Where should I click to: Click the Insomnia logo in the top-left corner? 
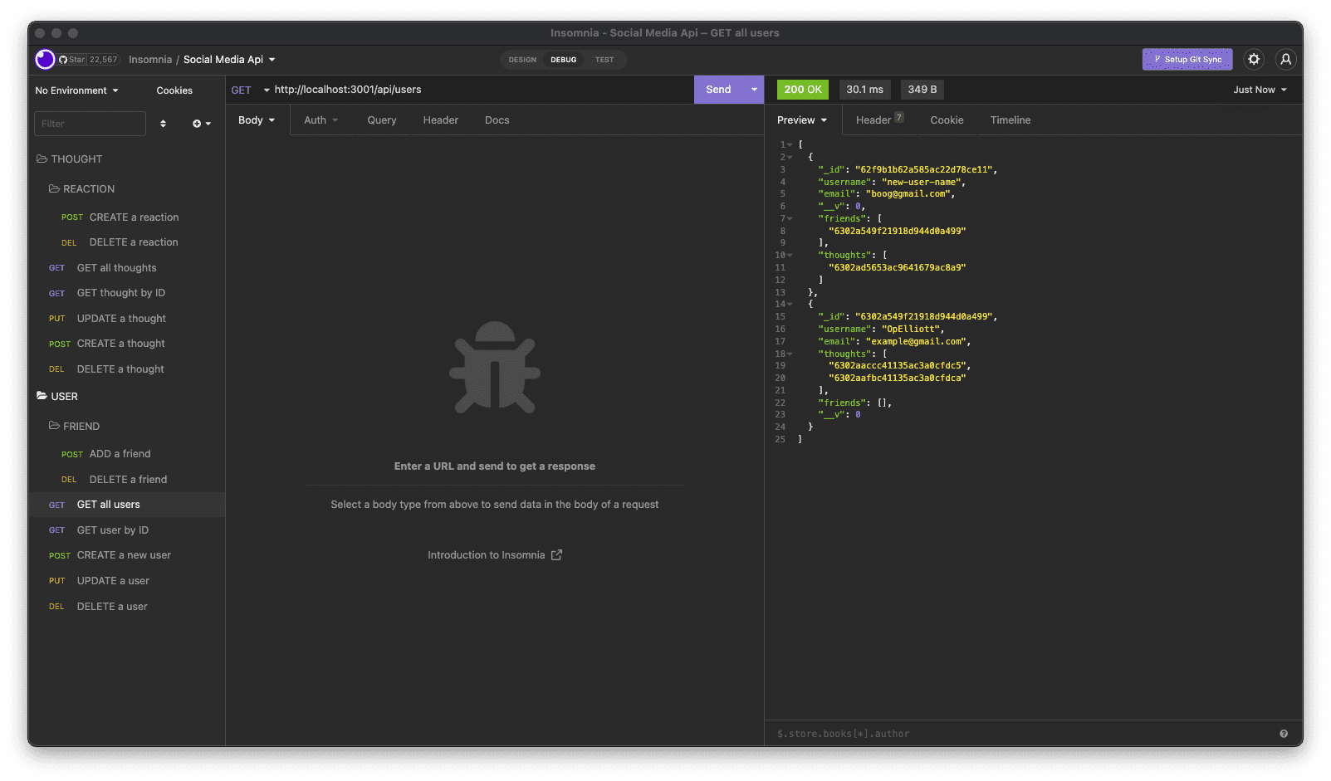click(45, 59)
